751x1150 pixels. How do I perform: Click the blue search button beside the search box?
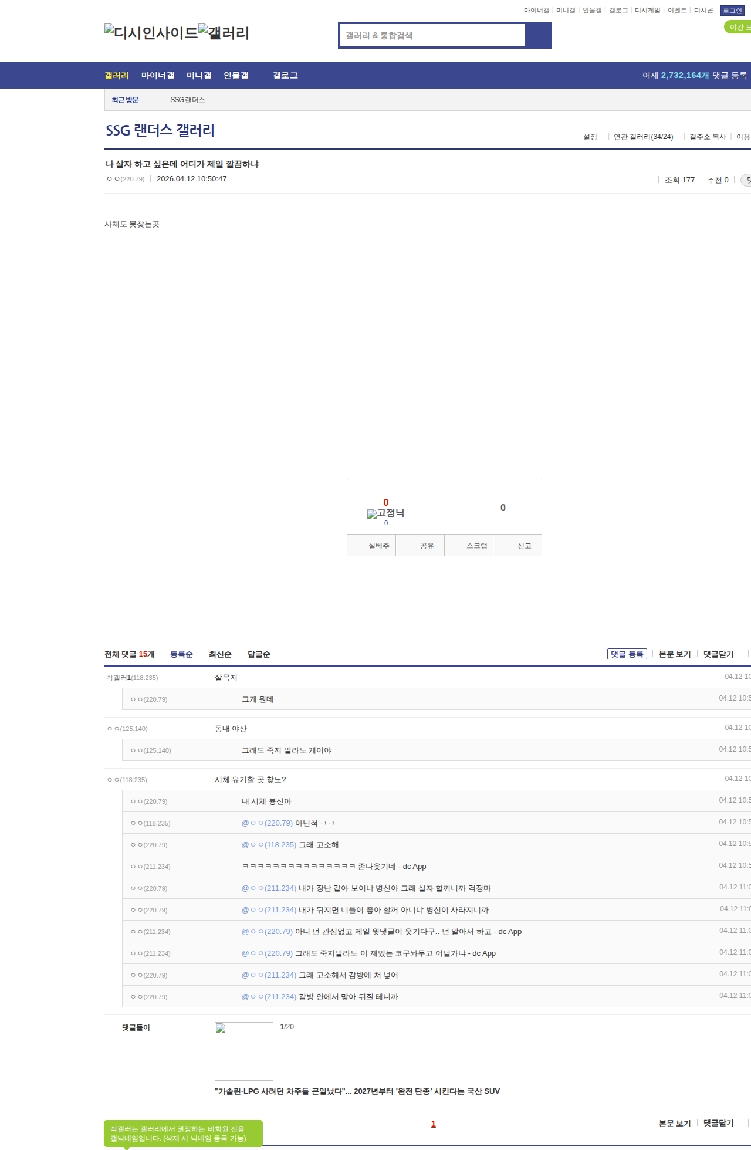tap(538, 35)
